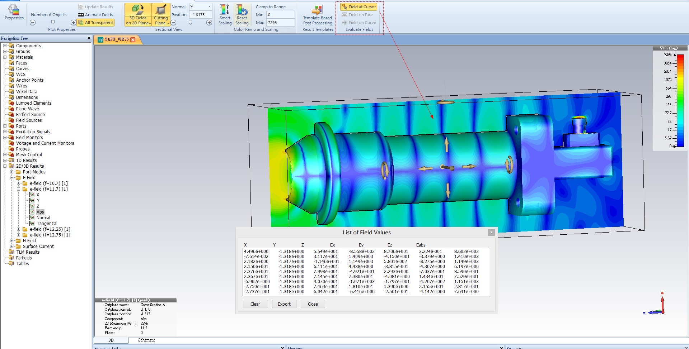This screenshot has height=349, width=689.
Task: Click position slider plus button
Action: pyautogui.click(x=209, y=23)
